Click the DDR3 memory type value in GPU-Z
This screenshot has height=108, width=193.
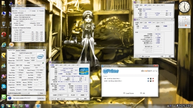coord(20,75)
